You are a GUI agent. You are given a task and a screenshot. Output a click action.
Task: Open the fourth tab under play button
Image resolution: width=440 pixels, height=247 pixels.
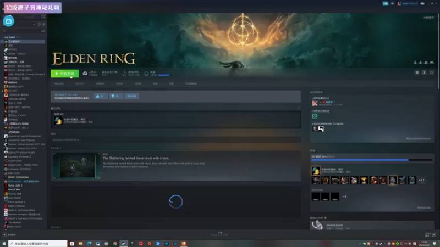119,84
